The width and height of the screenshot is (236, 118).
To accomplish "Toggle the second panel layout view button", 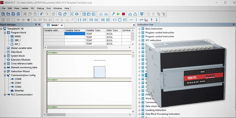I will point(89,14).
